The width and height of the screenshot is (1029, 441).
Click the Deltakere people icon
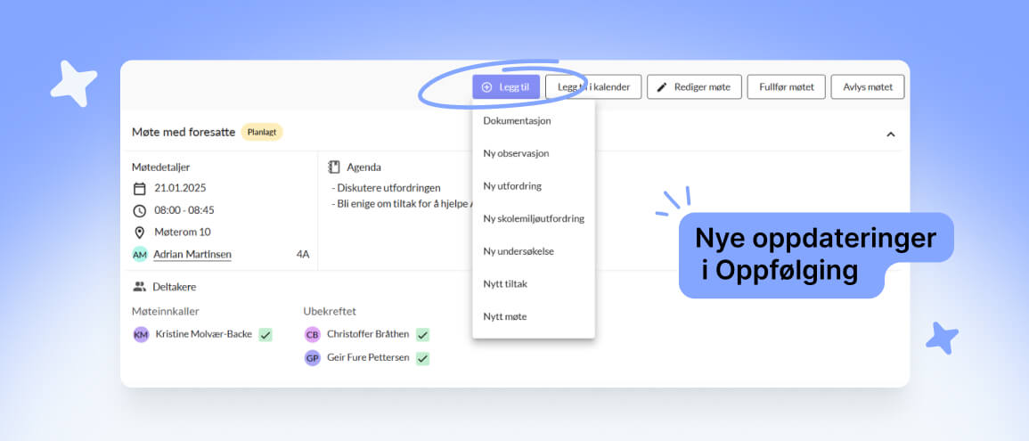pos(139,287)
